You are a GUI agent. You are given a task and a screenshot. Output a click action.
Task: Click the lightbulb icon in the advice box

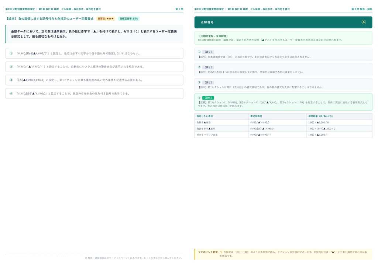coord(221,252)
